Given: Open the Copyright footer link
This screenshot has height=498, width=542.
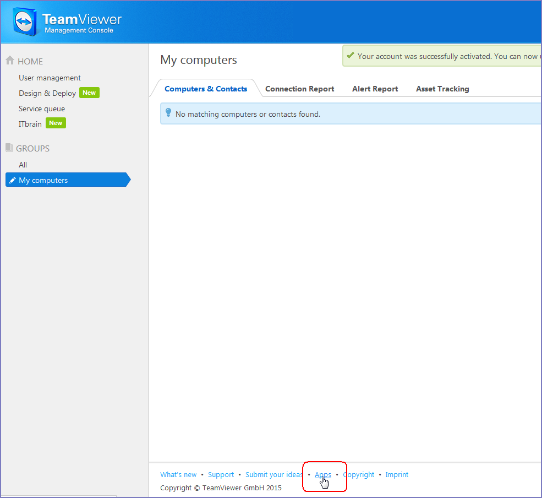Looking at the screenshot, I should [x=358, y=474].
